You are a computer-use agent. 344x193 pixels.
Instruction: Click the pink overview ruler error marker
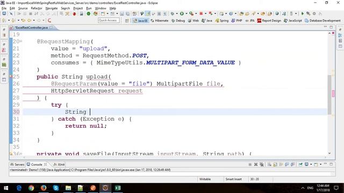[x=333, y=94]
